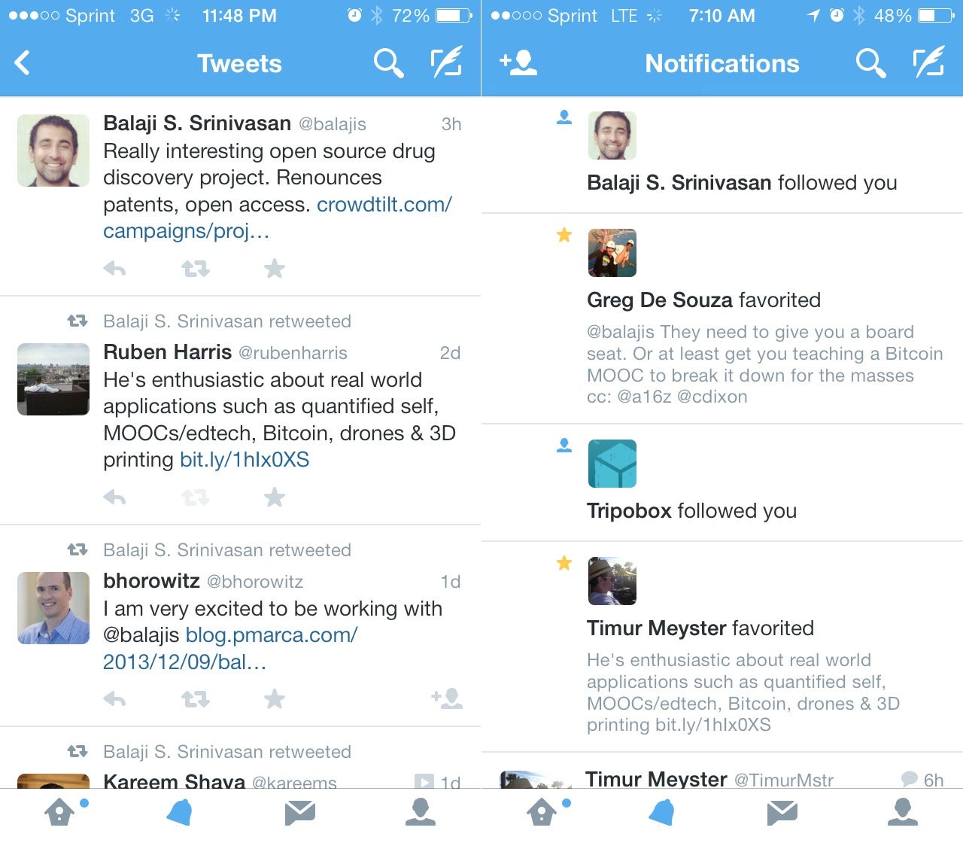Compose a tweet from the Notifications screen
This screenshot has height=864, width=963.
coord(929,62)
